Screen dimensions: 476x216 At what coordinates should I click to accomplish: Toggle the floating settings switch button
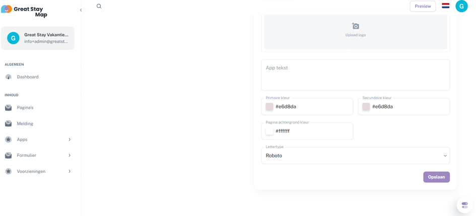tap(464, 205)
